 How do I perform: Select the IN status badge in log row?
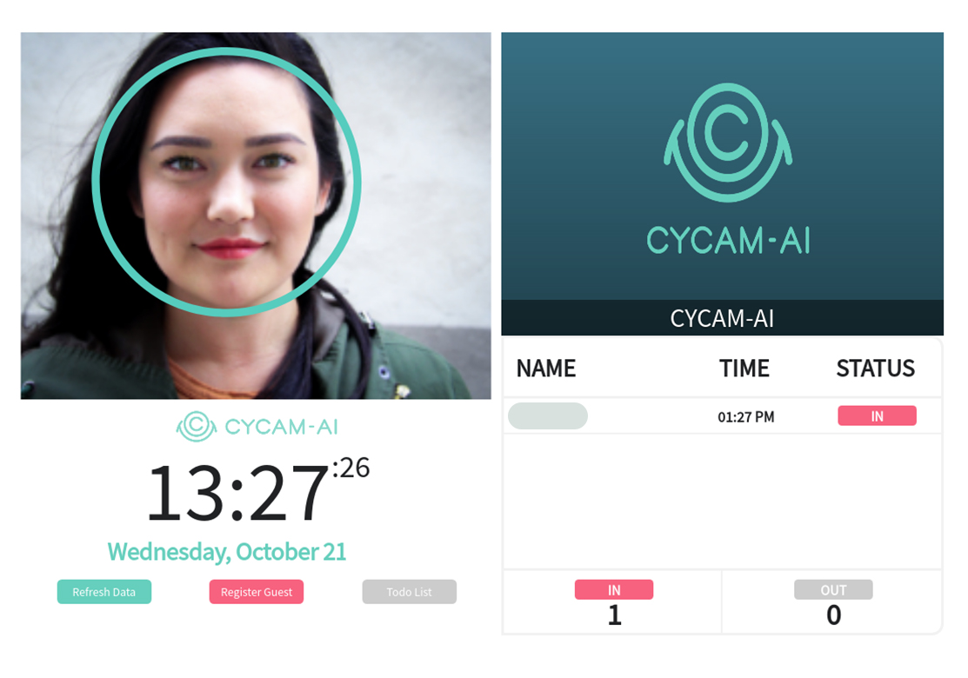click(x=877, y=415)
